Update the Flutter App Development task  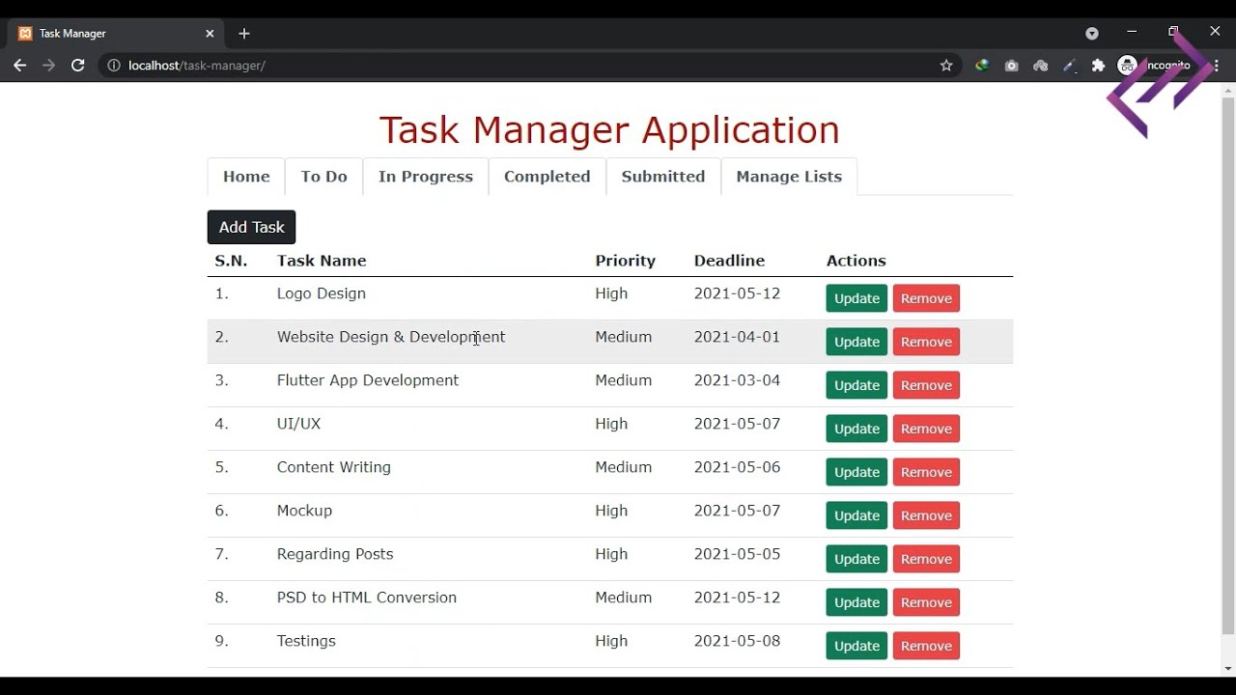point(857,385)
